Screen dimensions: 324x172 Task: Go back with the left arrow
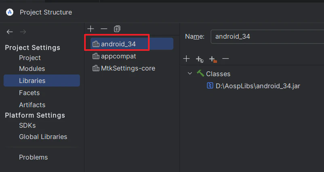point(10,32)
